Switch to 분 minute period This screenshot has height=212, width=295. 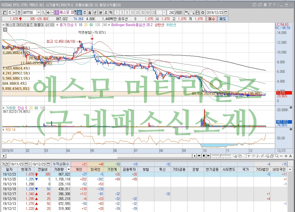point(101,13)
